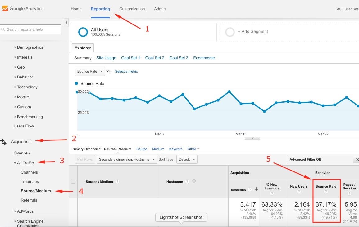Click the blue Bounce Rate legend dot
The image size is (359, 227).
pos(76,84)
